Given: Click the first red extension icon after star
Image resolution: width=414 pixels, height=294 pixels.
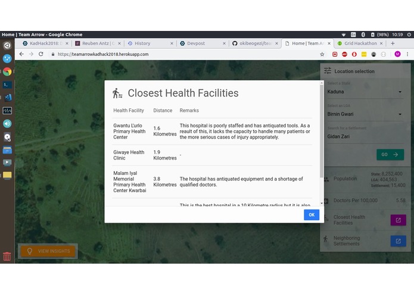Looking at the screenshot, I should pos(335,54).
